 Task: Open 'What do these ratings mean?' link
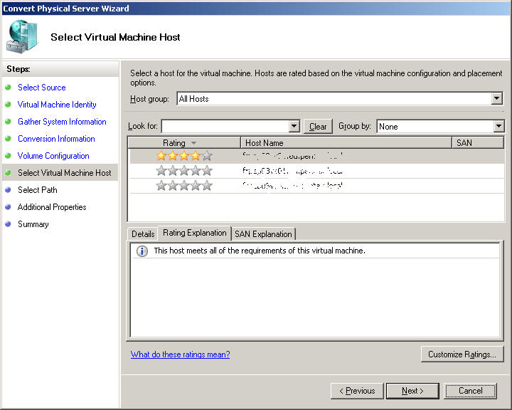pos(180,354)
